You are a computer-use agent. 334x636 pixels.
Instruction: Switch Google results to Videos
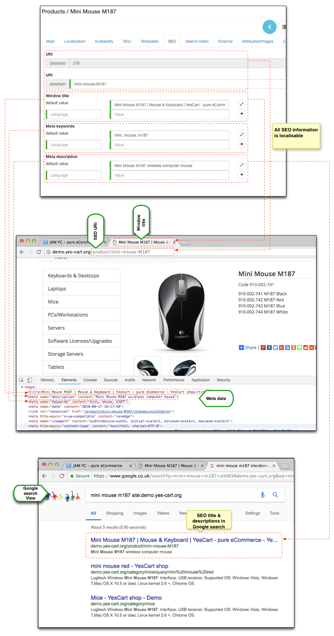pos(163,513)
